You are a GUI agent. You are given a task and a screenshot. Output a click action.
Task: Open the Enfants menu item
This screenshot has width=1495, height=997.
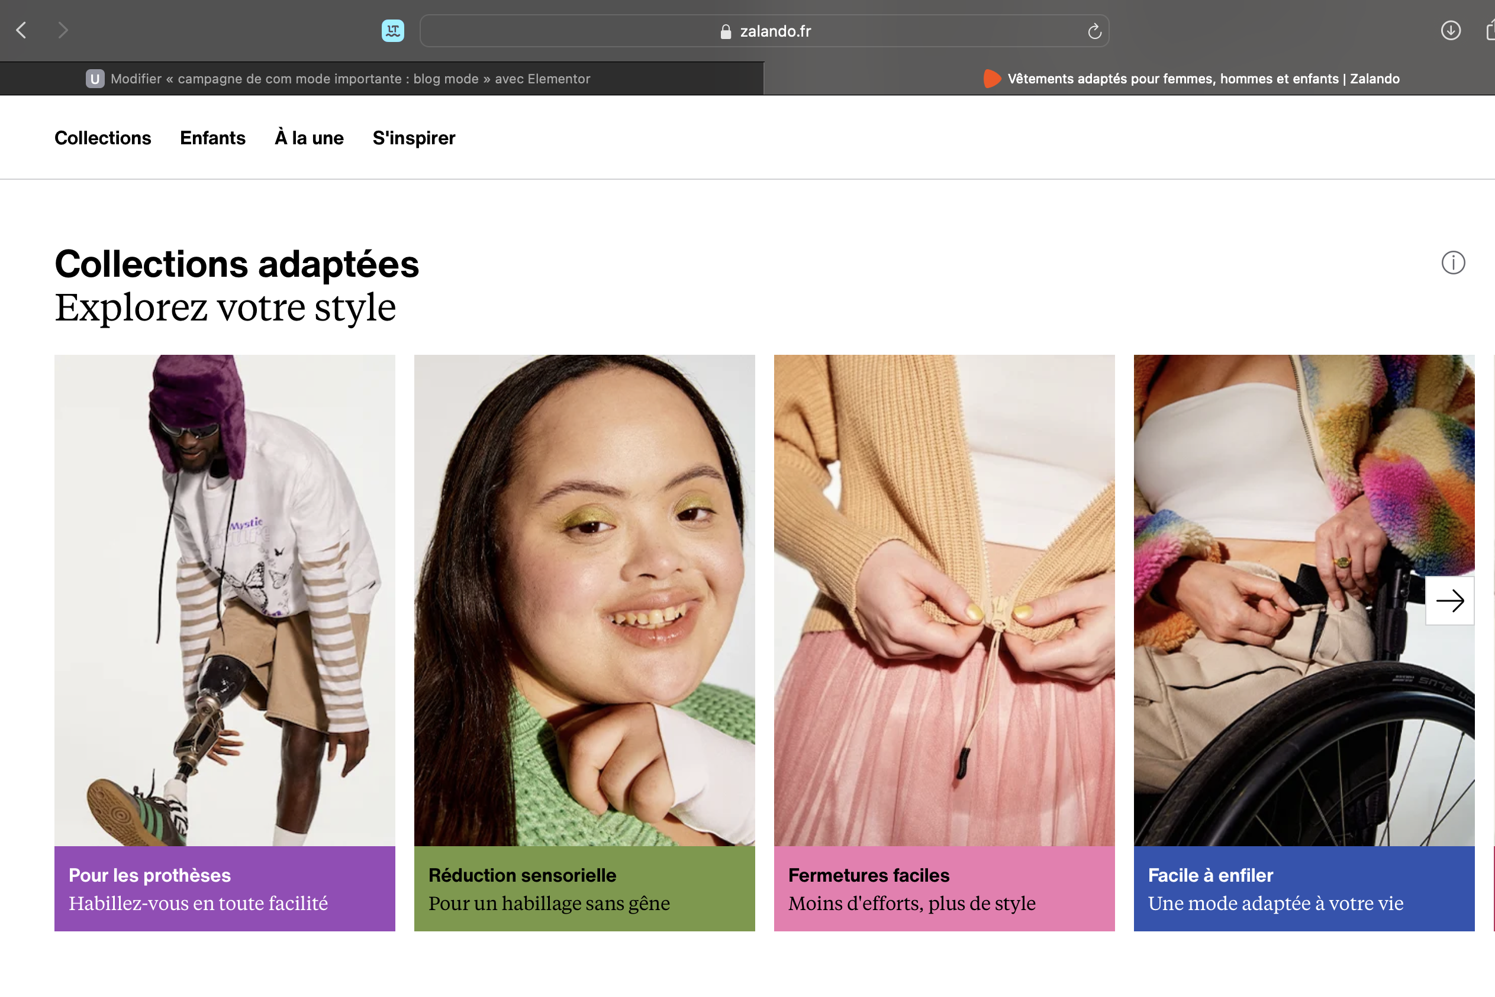click(x=212, y=138)
